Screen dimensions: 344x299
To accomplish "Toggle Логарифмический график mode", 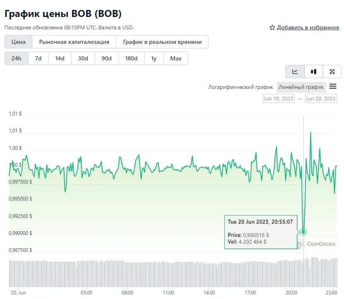I will (241, 87).
